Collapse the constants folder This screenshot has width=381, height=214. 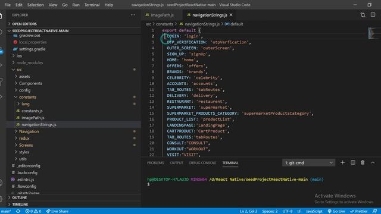tap(27, 97)
